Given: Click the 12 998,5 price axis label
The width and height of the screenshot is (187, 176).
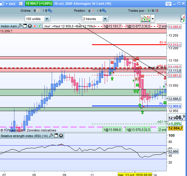Looking at the screenshot, I should click(175, 99).
